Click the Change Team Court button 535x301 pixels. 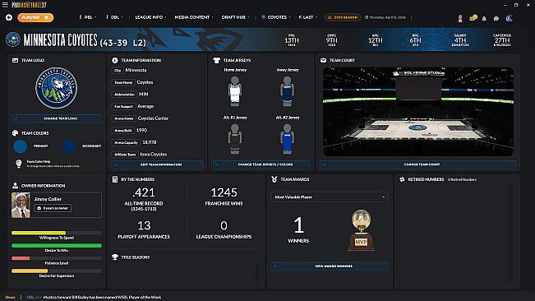[x=418, y=164]
